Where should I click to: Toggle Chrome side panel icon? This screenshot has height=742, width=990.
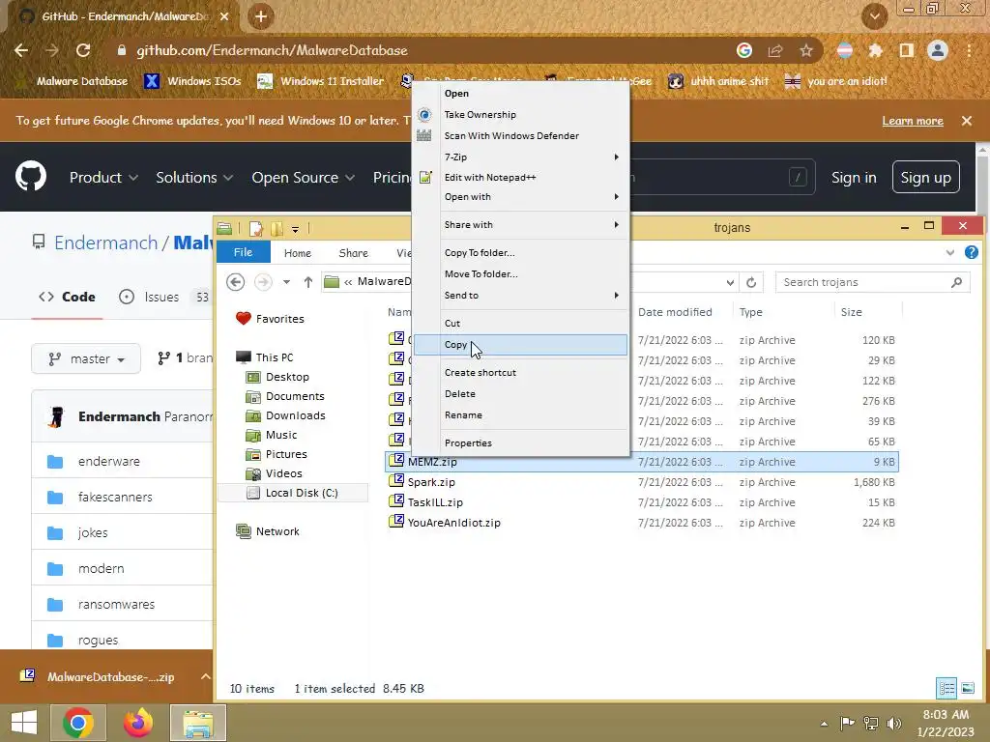pyautogui.click(x=907, y=50)
